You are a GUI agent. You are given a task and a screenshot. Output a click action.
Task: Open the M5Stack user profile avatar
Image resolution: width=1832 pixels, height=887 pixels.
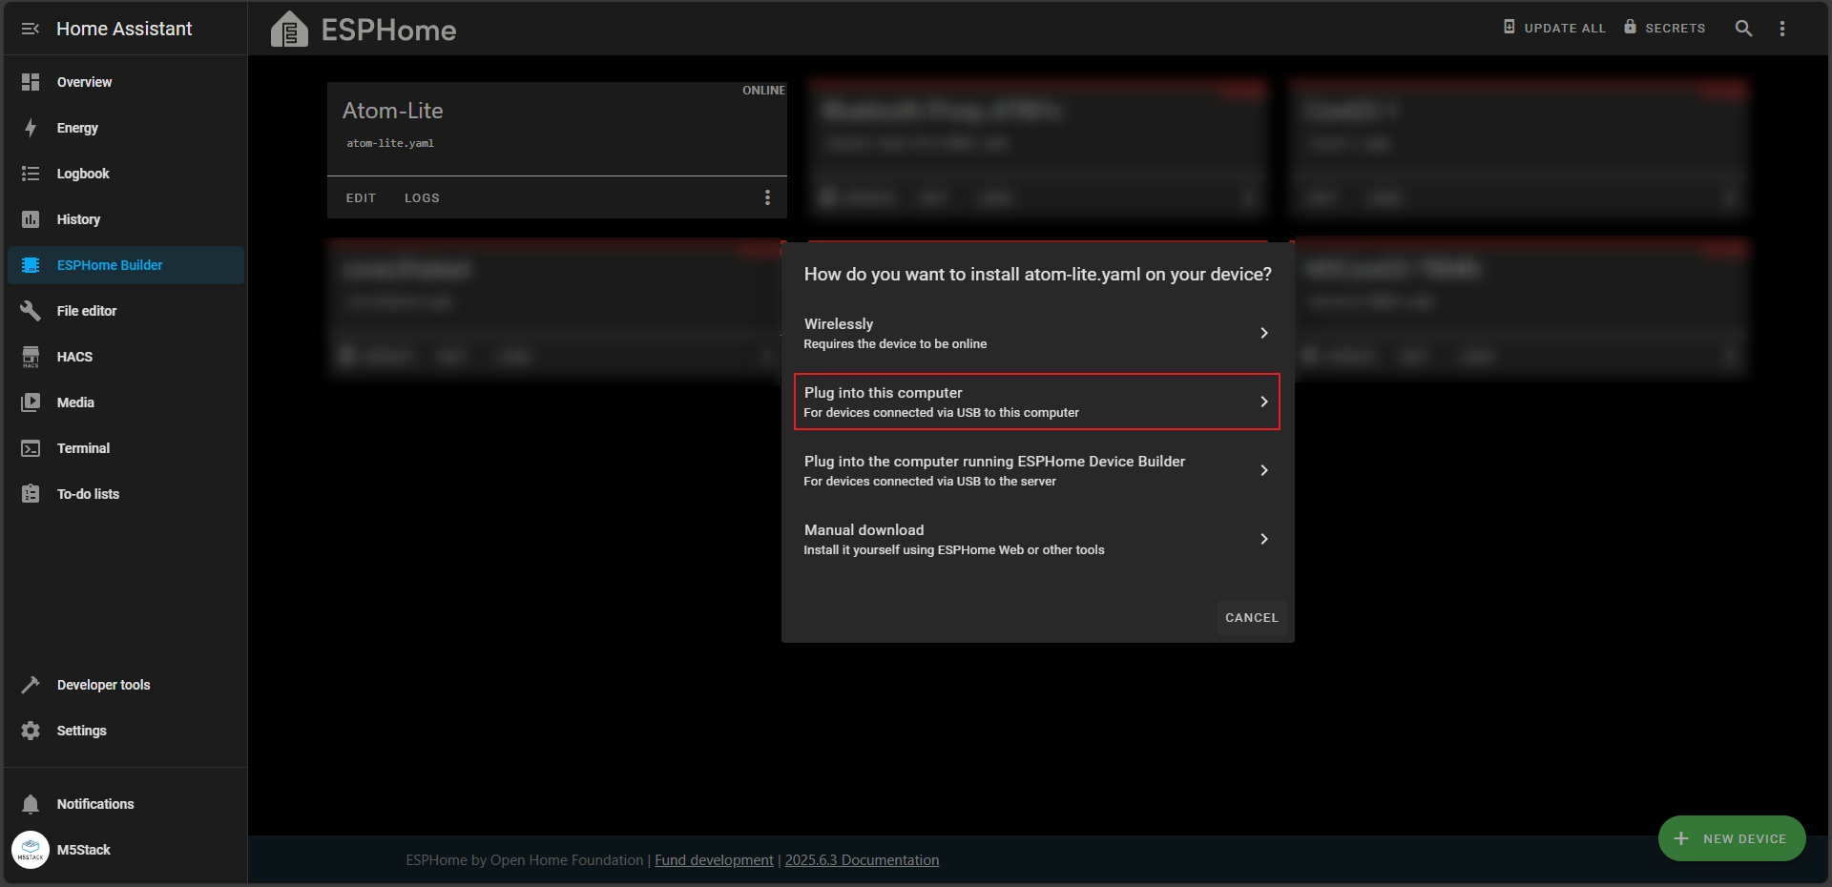coord(31,850)
